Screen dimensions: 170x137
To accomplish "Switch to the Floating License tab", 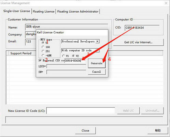I will point(44,12).
